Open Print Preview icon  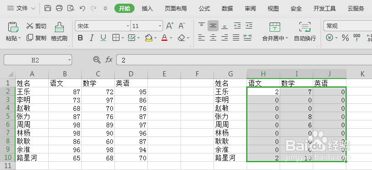coord(71,8)
